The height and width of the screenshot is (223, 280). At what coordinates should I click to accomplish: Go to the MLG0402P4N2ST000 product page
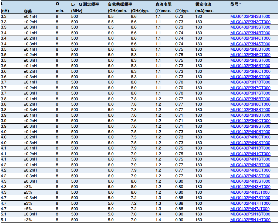(x=250, y=176)
